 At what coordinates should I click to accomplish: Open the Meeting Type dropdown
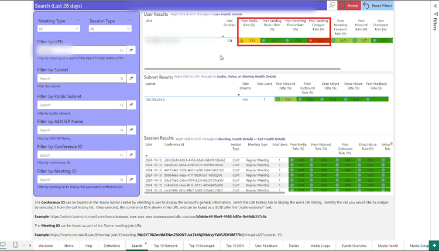60,28
